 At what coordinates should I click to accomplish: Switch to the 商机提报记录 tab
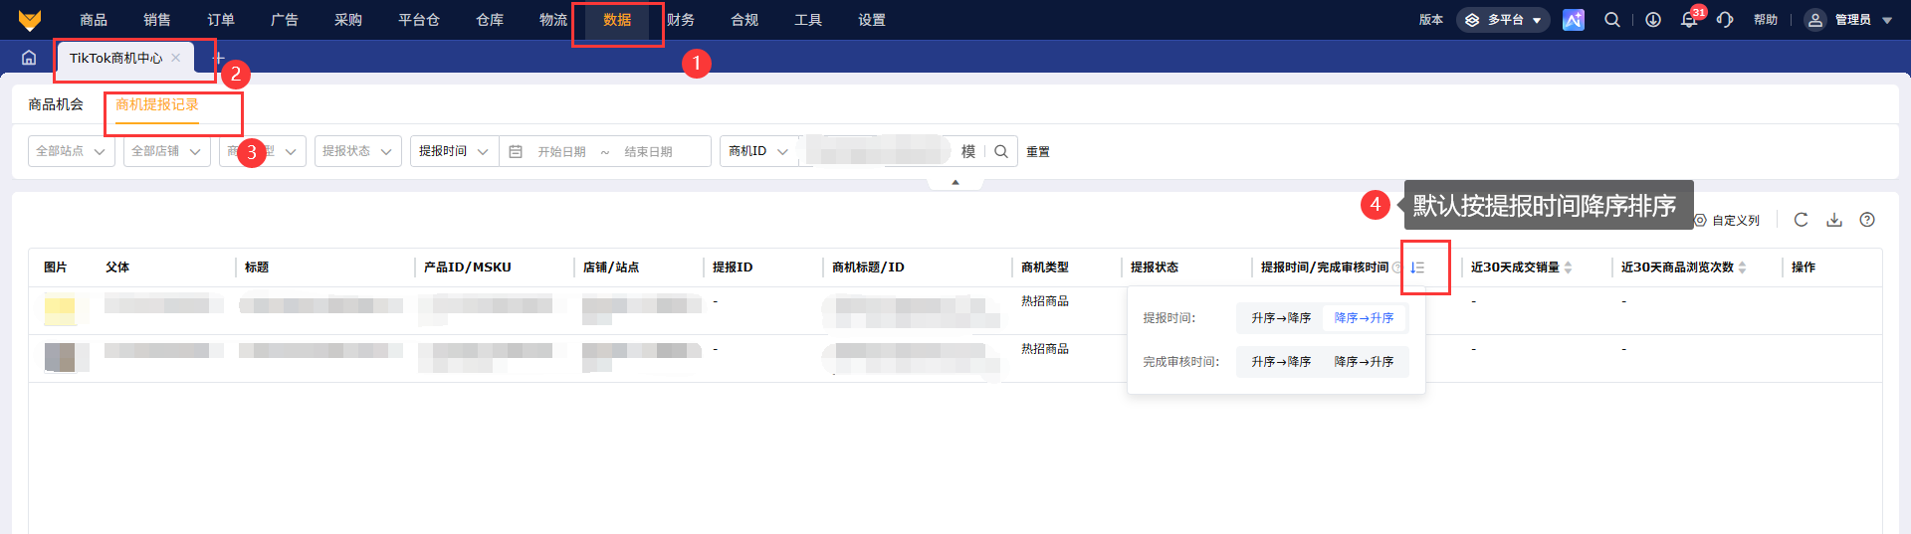pyautogui.click(x=157, y=104)
